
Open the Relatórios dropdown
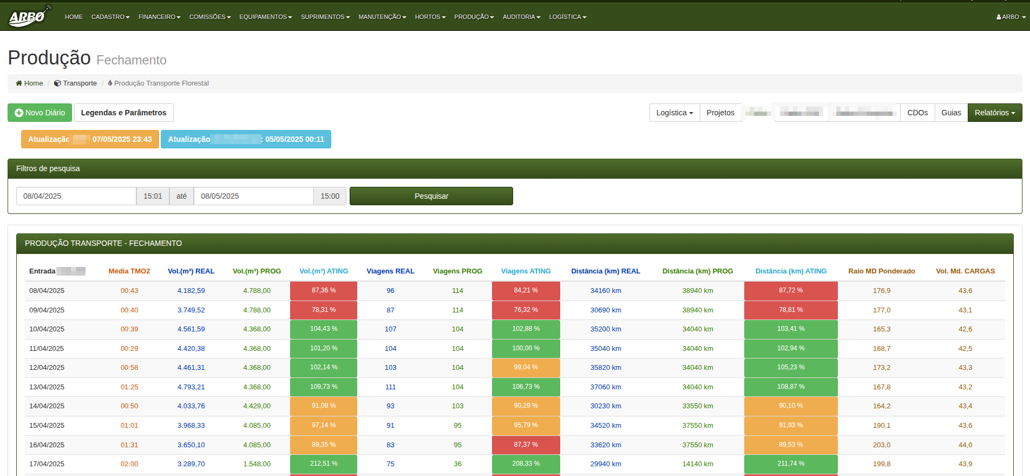coord(994,113)
